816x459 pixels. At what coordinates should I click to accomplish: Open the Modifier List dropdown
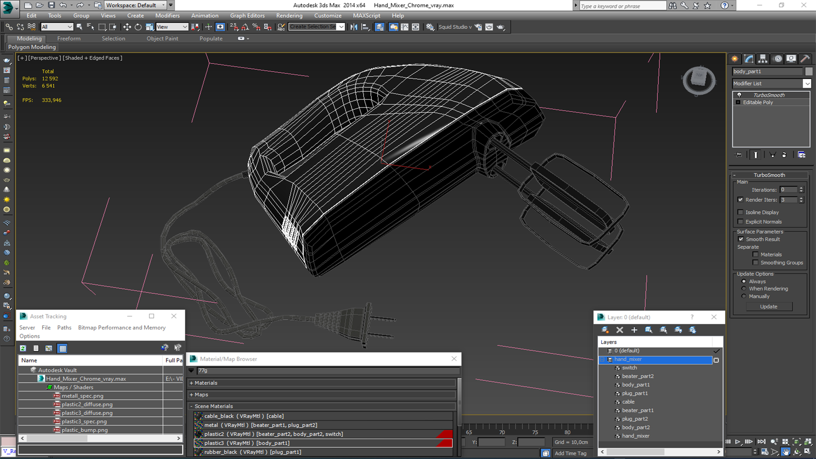click(x=807, y=84)
